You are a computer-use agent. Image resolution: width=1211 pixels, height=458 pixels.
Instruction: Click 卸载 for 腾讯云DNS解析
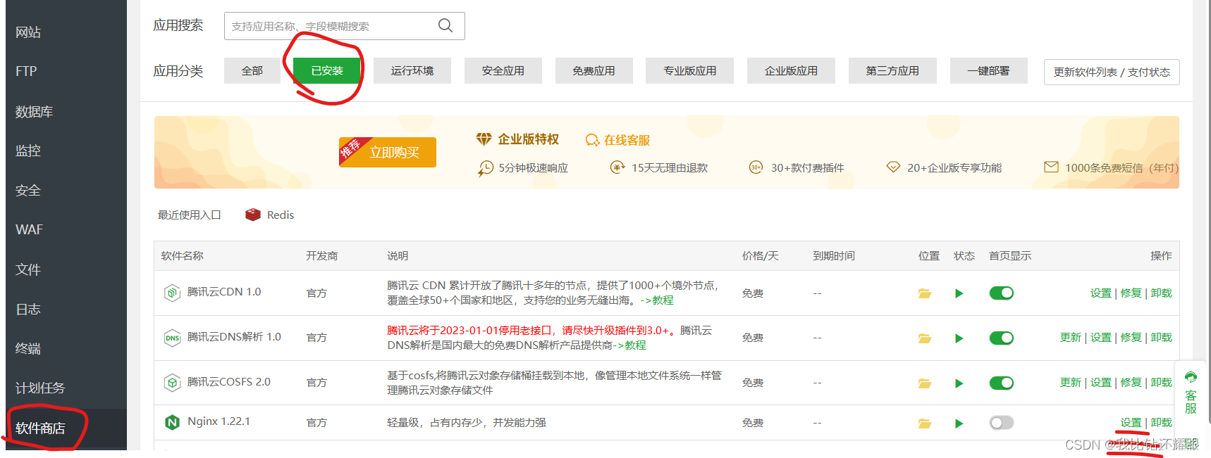1161,337
